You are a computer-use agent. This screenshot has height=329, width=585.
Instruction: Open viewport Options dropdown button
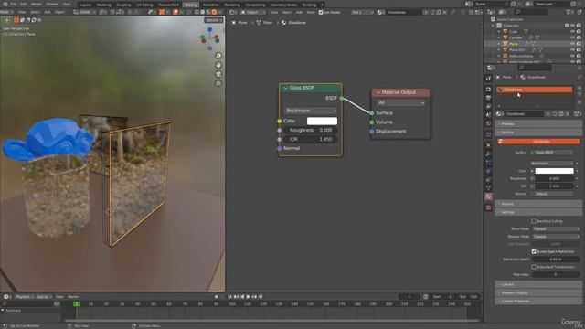(x=213, y=20)
